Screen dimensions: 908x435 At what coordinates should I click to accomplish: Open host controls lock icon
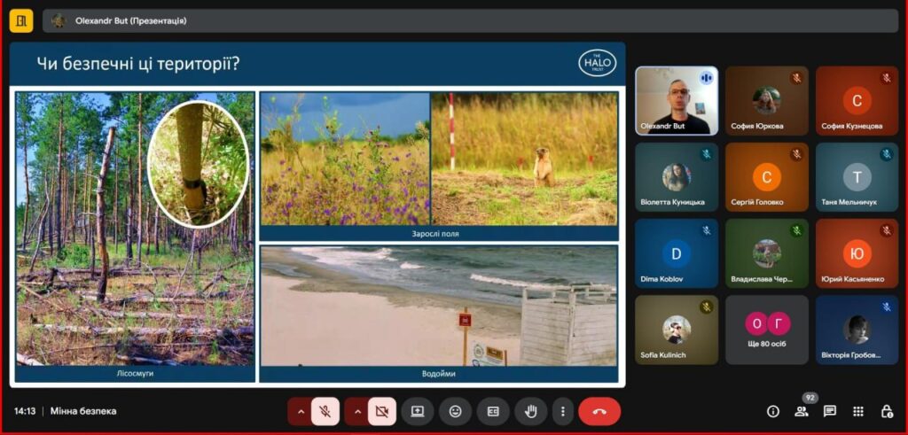coord(887,411)
